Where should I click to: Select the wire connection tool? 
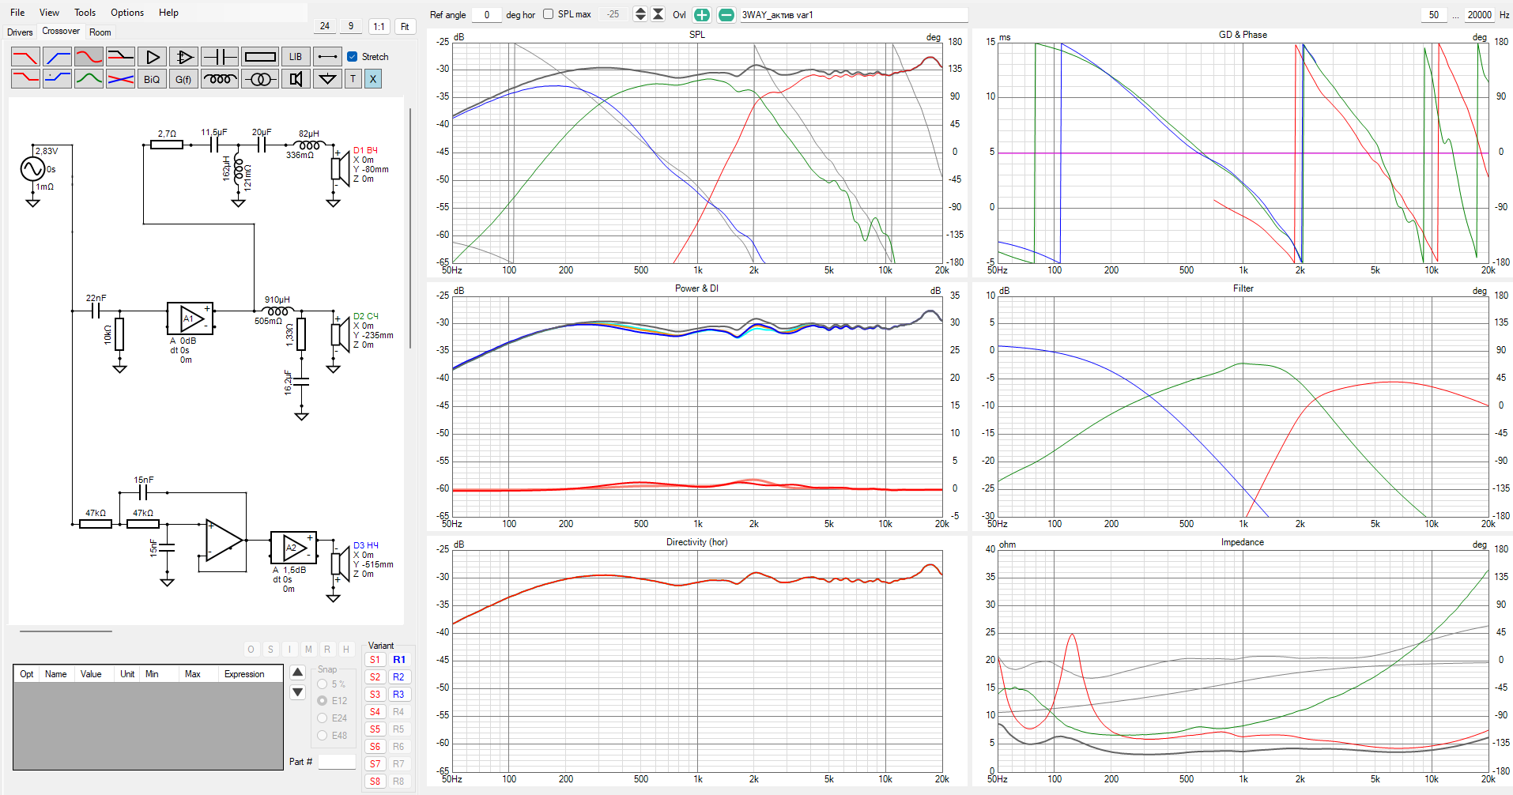pyautogui.click(x=327, y=57)
